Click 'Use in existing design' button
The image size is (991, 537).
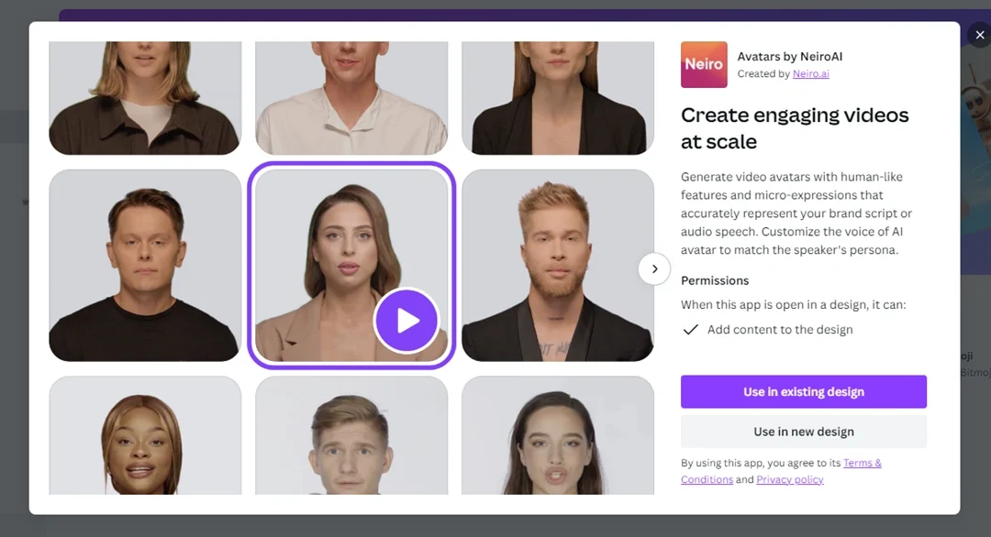coord(803,392)
